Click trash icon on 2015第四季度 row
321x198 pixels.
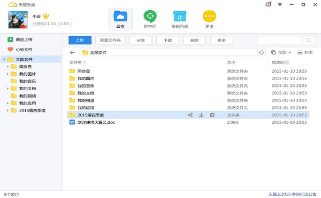(212, 115)
